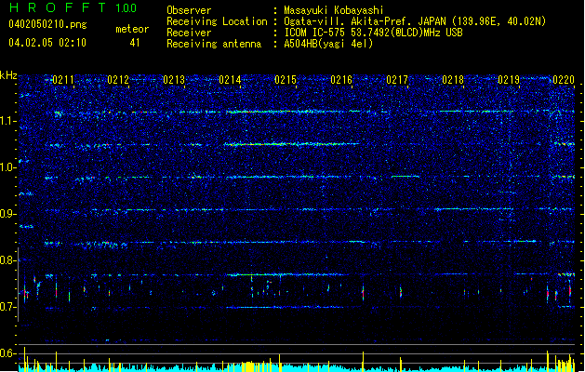Click the 0211 time marker
This screenshot has height=372, width=585.
63,79
